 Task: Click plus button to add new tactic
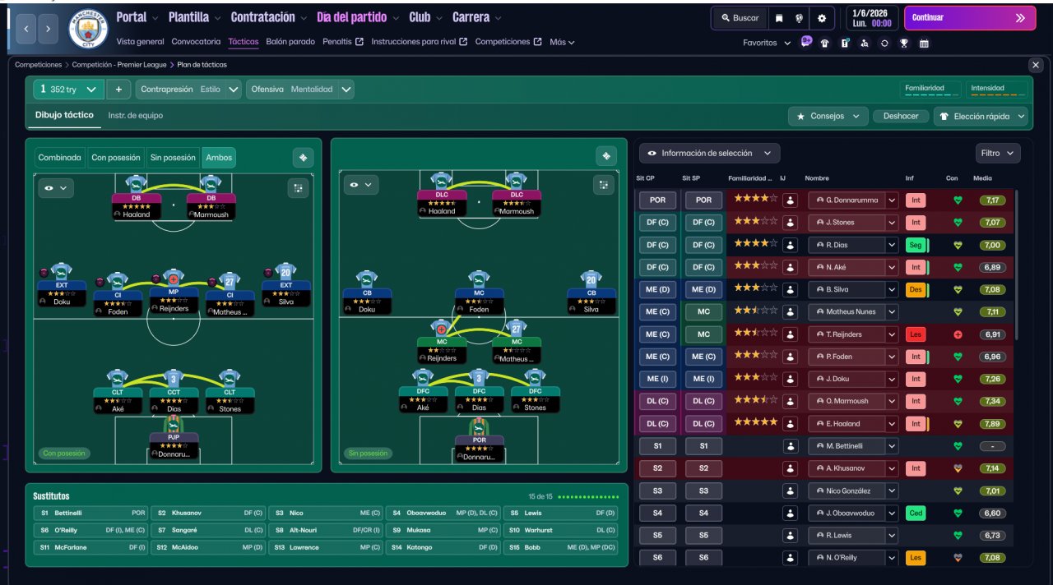pyautogui.click(x=118, y=90)
